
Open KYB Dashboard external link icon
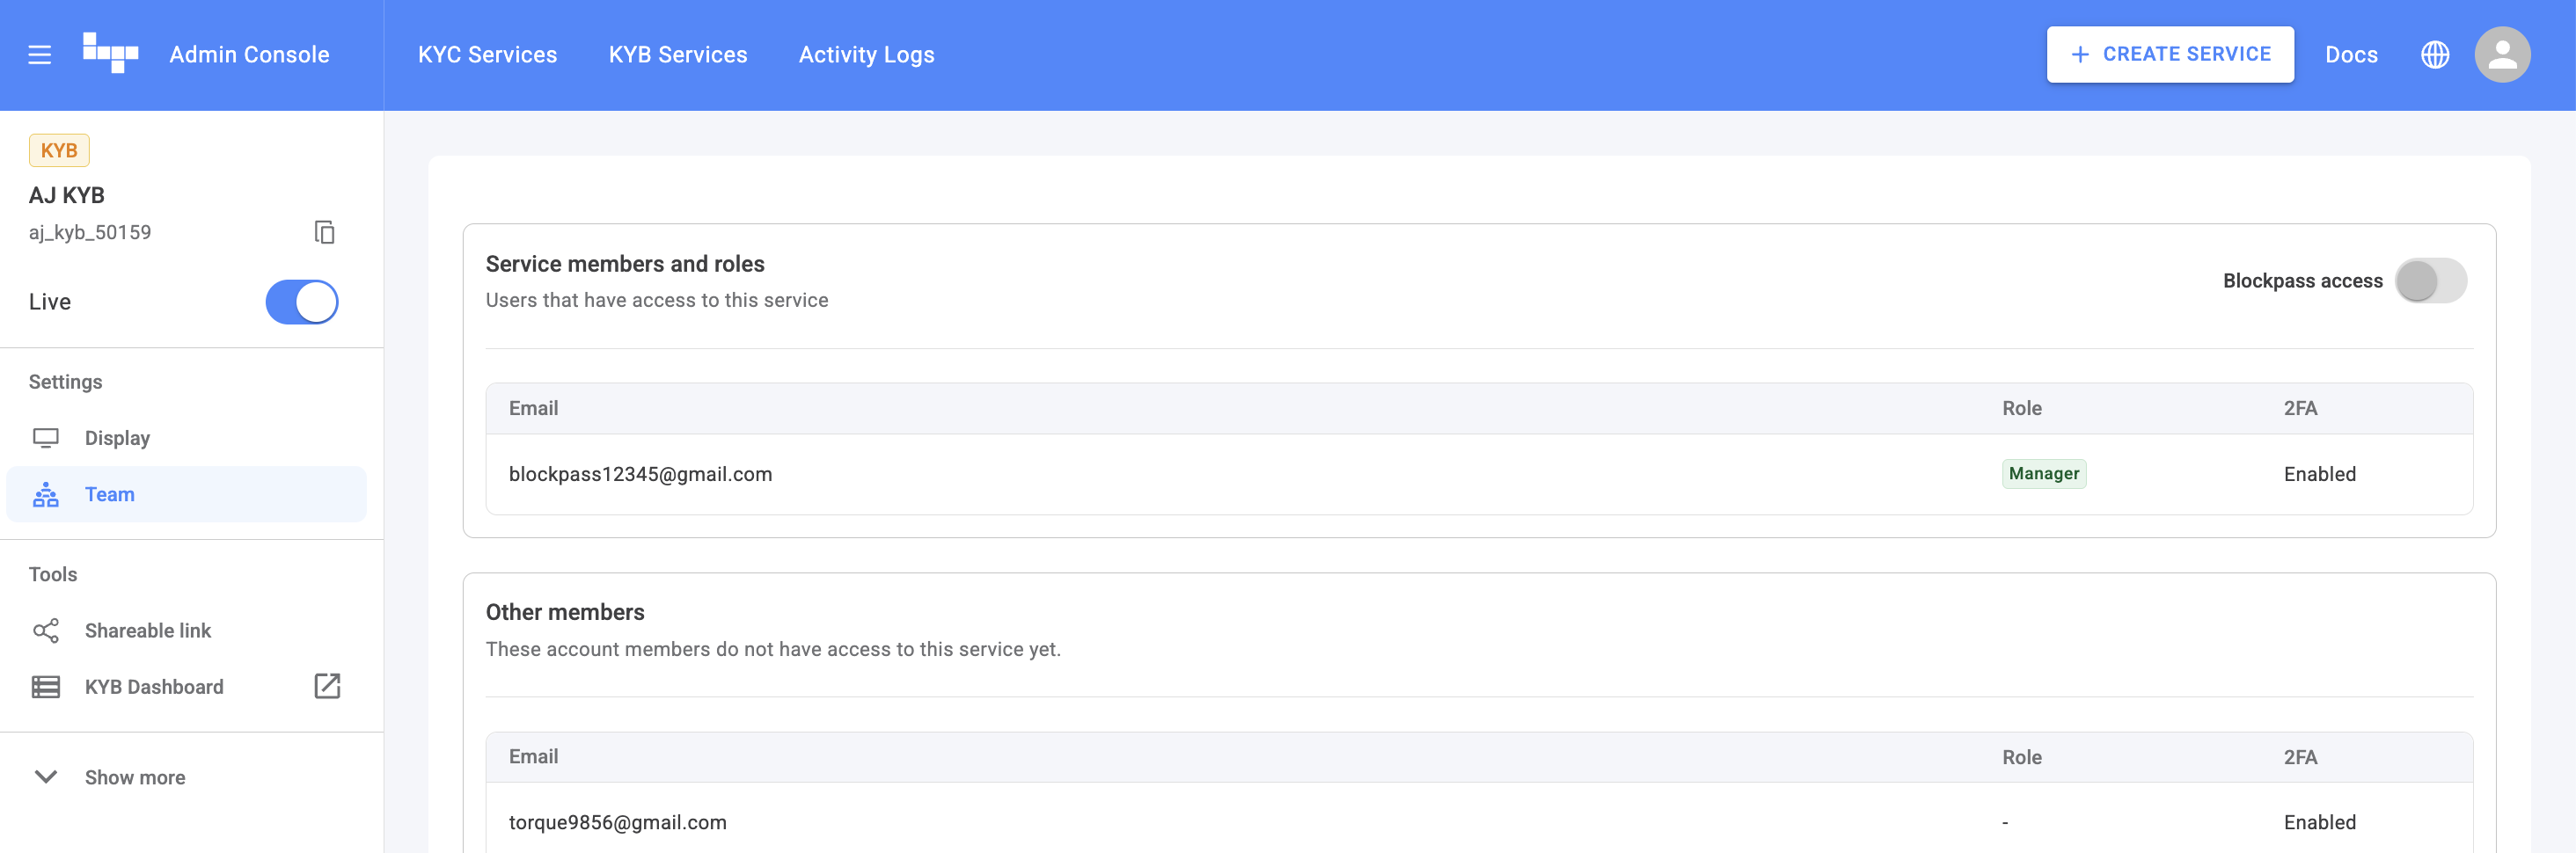pos(327,686)
